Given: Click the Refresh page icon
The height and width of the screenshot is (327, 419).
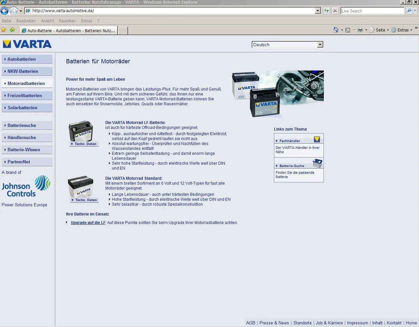Looking at the screenshot, I should 326,11.
